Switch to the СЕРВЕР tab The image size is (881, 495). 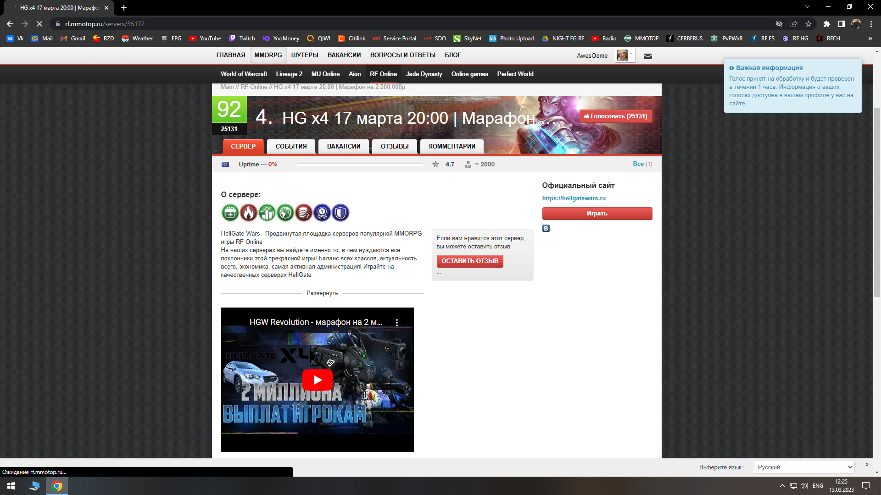pyautogui.click(x=243, y=146)
